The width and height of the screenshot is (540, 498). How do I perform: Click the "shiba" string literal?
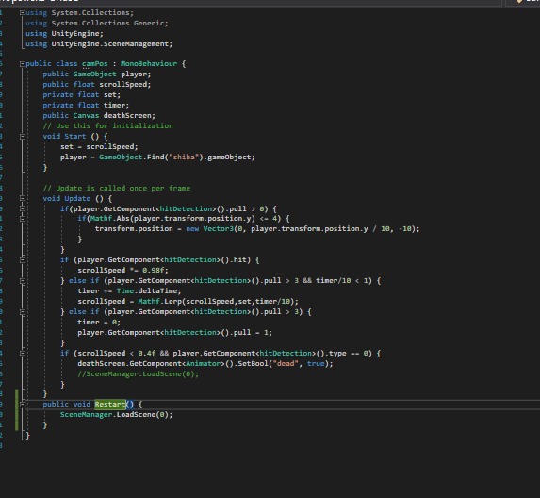184,158
